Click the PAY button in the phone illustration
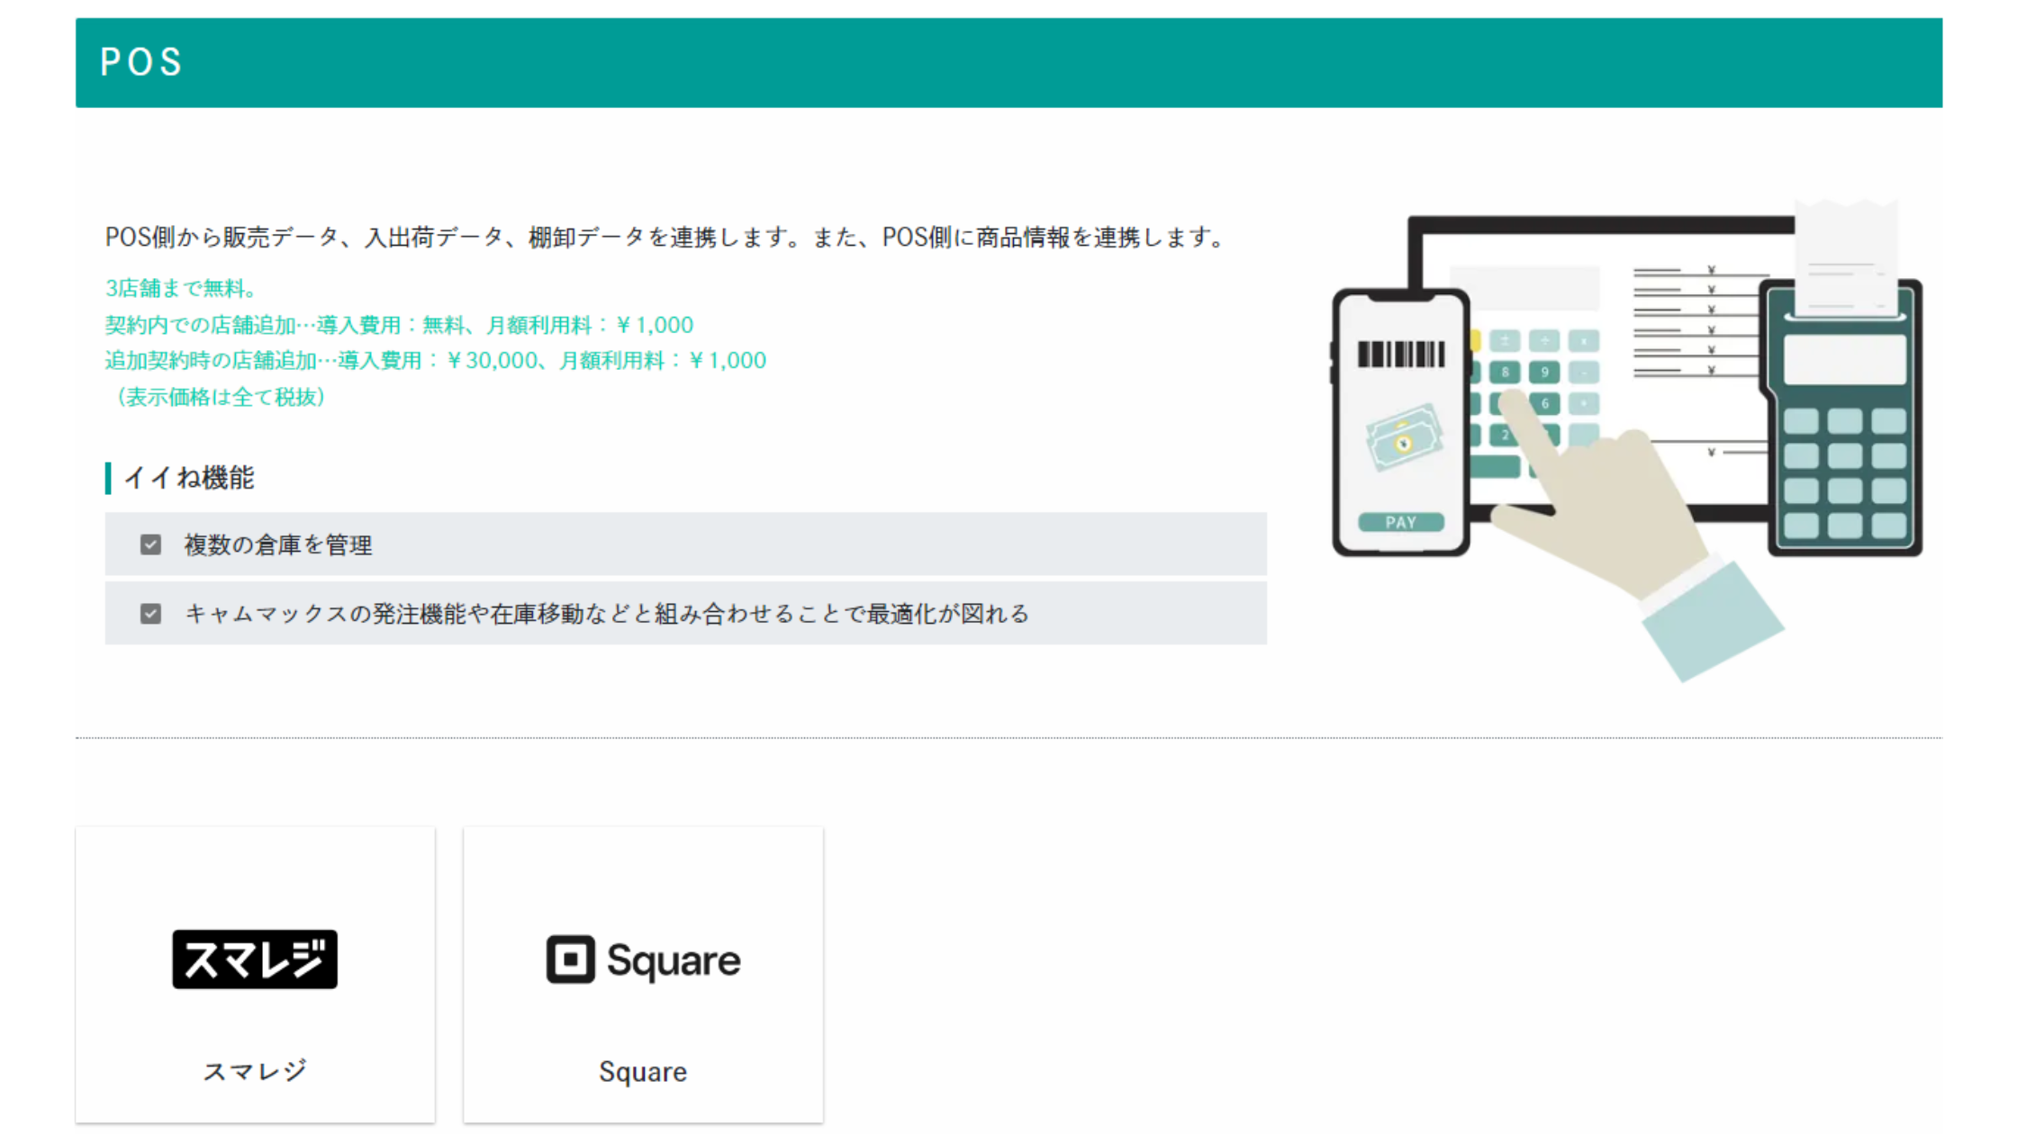Viewport: 2017px width, 1134px height. [x=1401, y=523]
